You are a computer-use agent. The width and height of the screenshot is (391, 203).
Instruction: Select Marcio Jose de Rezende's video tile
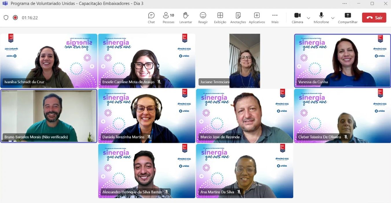pos(245,116)
